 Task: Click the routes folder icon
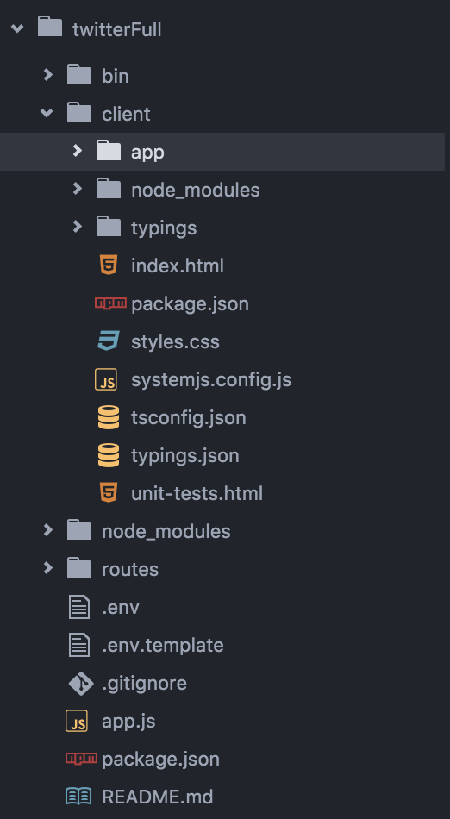[x=79, y=568]
